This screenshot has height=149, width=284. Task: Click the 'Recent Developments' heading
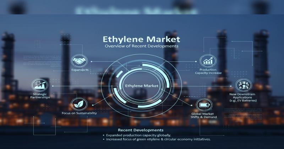pos(141,130)
